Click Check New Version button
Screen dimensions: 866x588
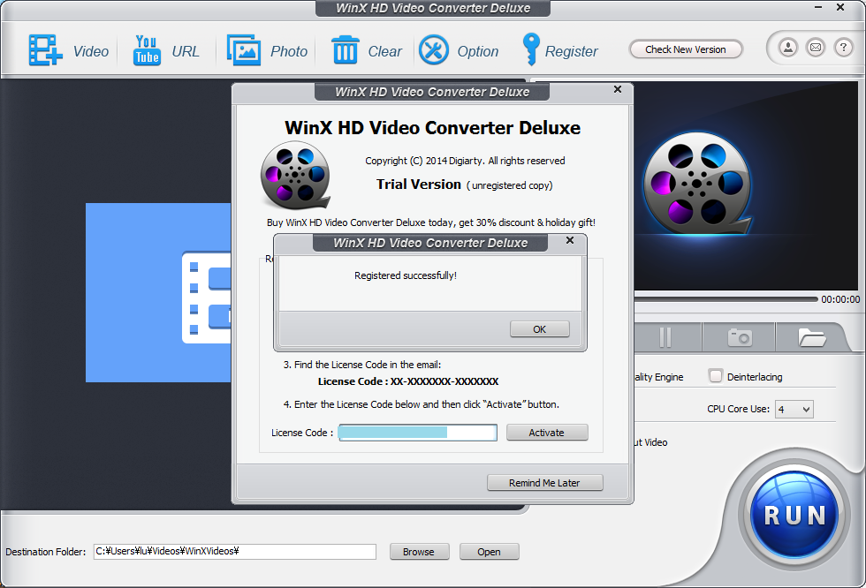click(686, 49)
